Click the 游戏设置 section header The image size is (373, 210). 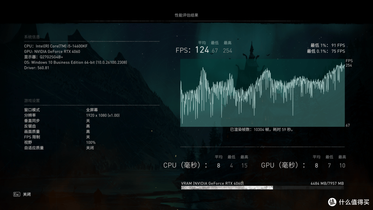coord(32,101)
